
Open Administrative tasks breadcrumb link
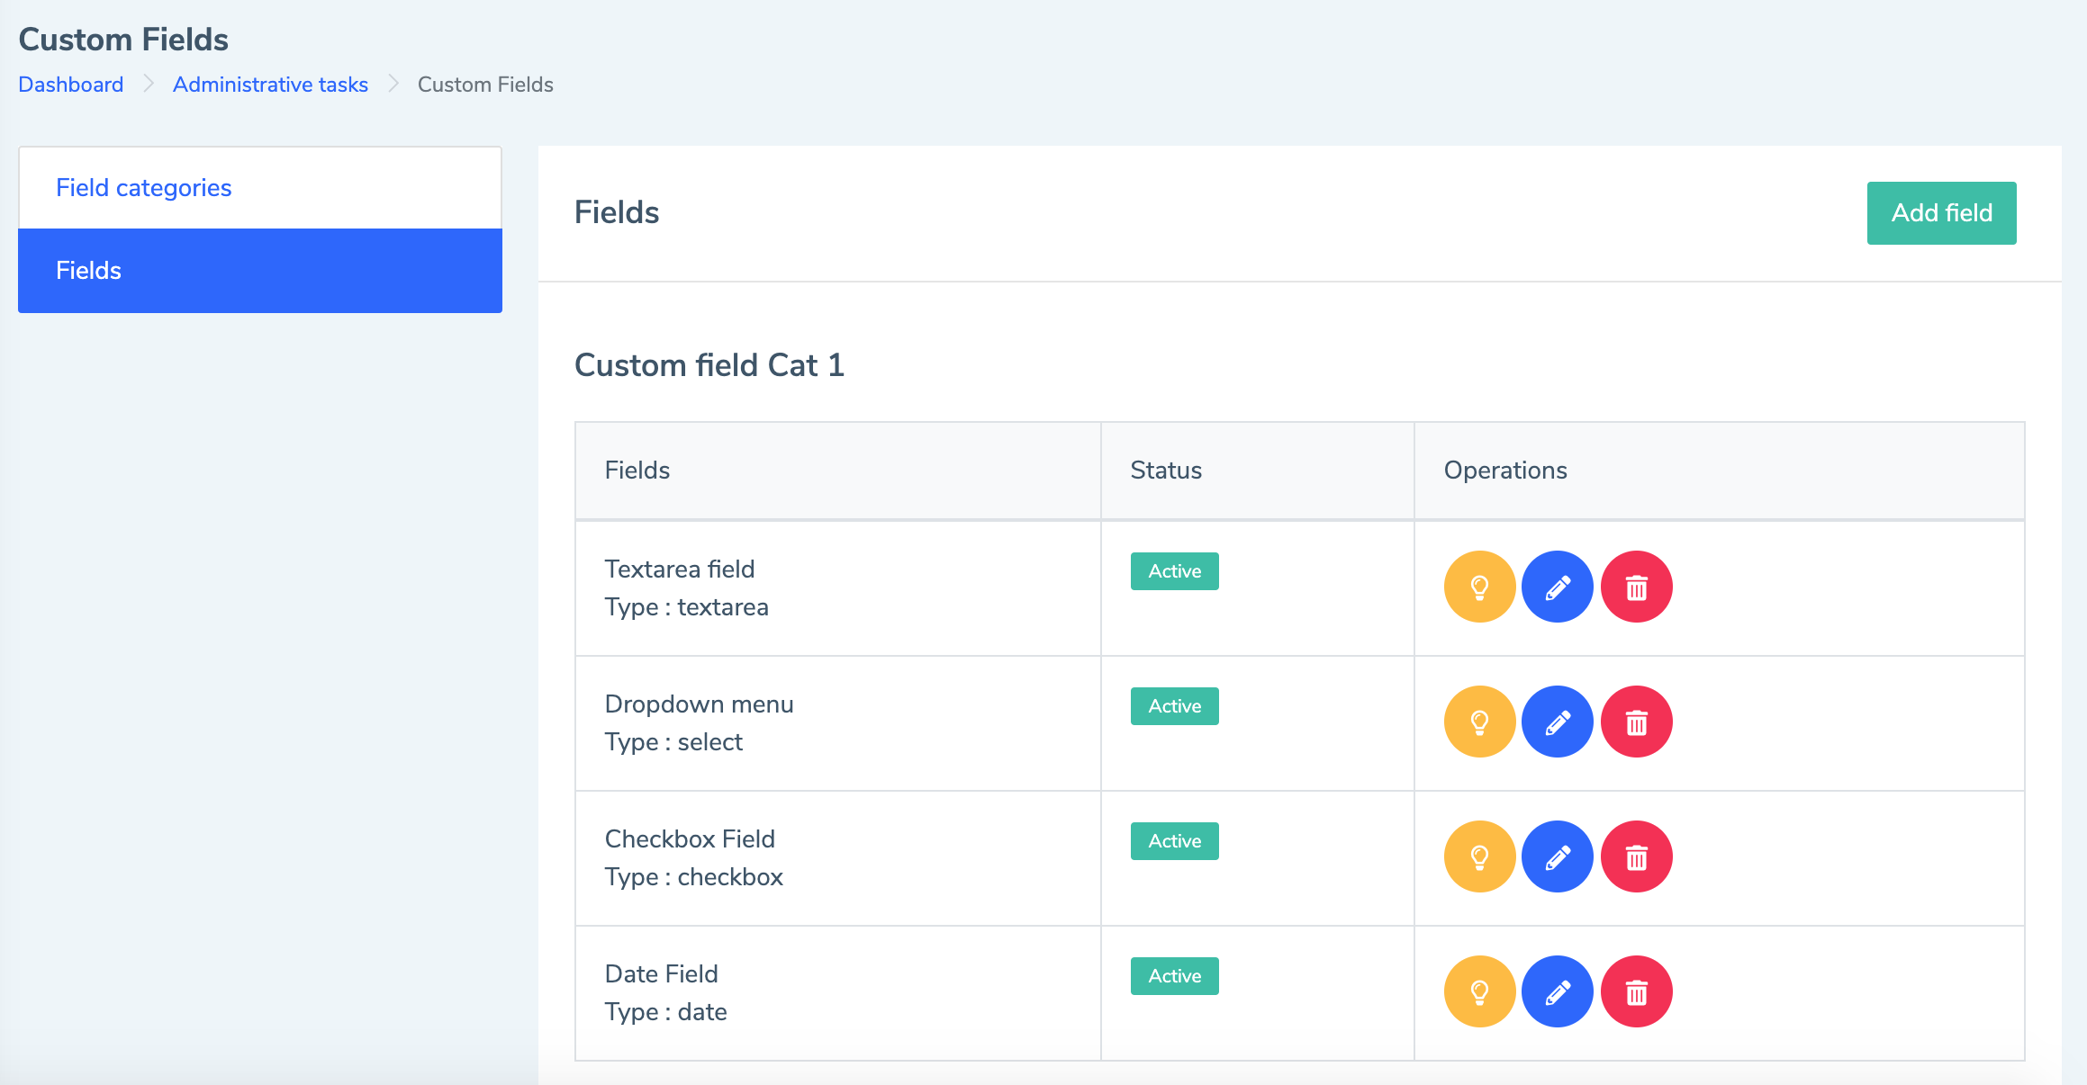[270, 85]
